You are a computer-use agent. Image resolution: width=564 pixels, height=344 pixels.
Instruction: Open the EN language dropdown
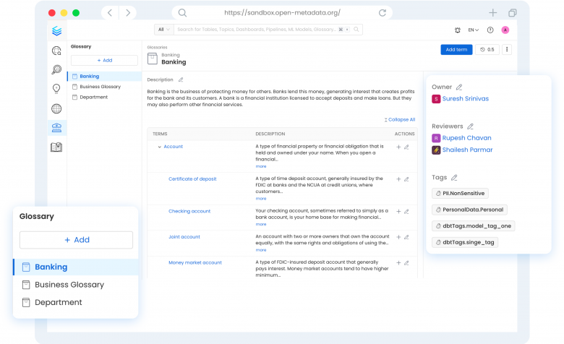(474, 30)
